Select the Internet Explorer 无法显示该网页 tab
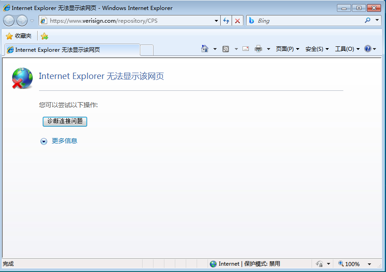This screenshot has height=272, width=386. (x=72, y=50)
